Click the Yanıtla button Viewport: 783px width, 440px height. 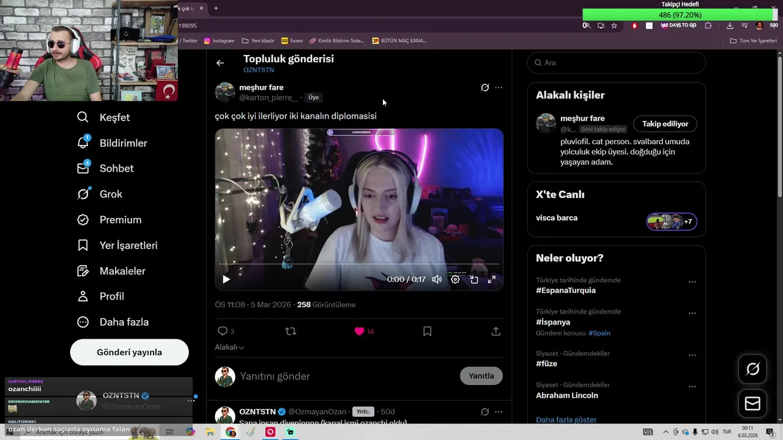(x=481, y=376)
